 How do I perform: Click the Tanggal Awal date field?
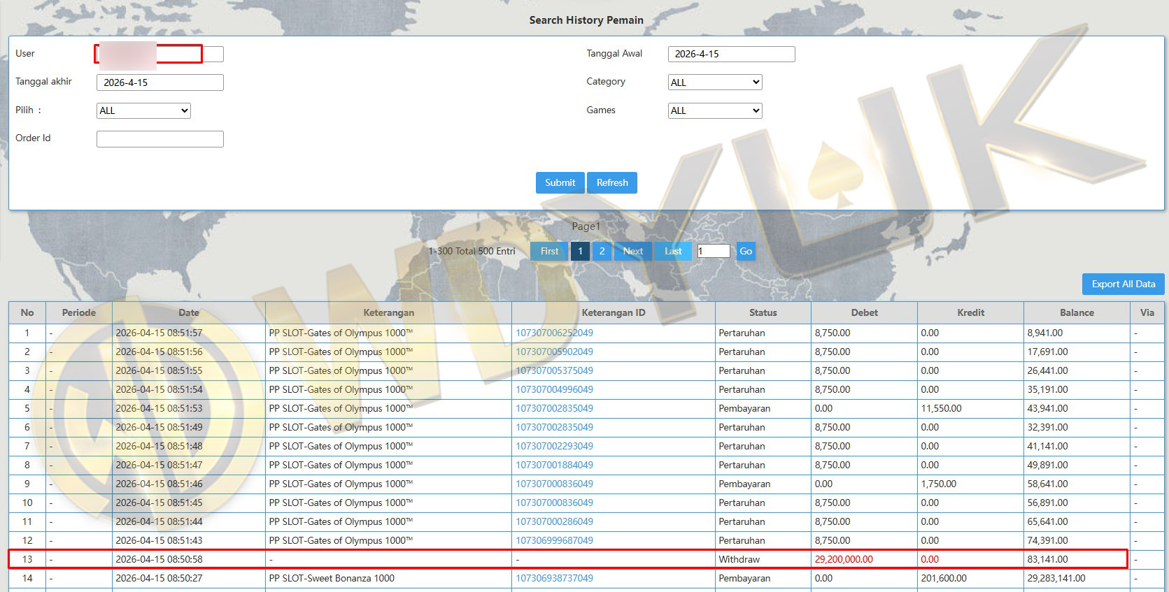coord(731,54)
